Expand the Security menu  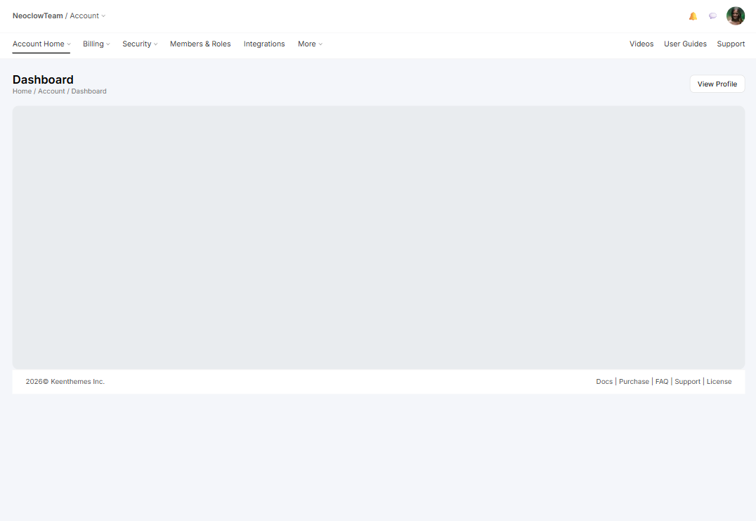140,44
